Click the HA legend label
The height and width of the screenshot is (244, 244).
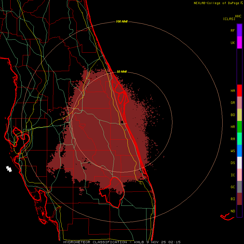[233, 91]
